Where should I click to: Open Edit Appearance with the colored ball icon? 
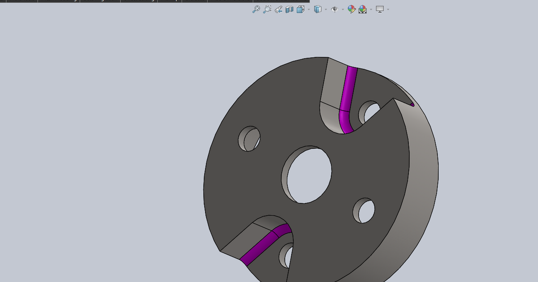pyautogui.click(x=352, y=9)
